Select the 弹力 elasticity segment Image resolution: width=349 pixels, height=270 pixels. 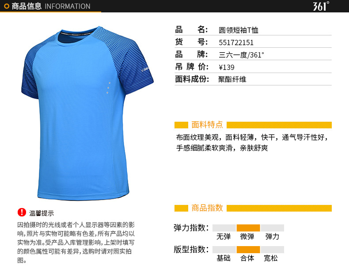(272, 228)
